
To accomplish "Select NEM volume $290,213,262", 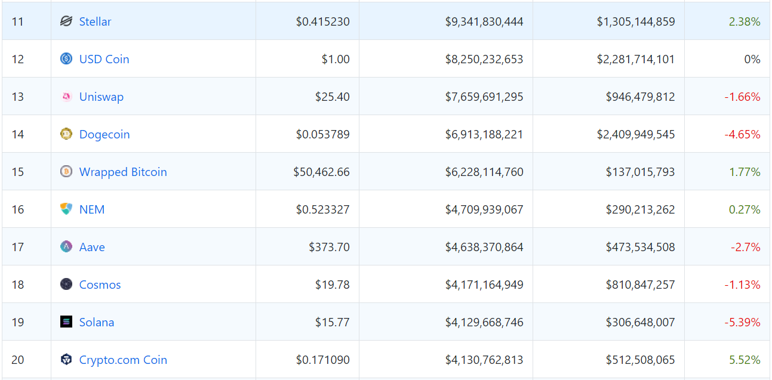I will pyautogui.click(x=641, y=209).
